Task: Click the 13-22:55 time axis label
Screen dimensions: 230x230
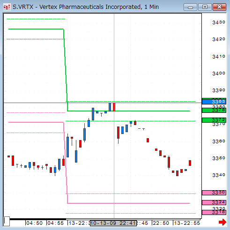Action: point(187,223)
